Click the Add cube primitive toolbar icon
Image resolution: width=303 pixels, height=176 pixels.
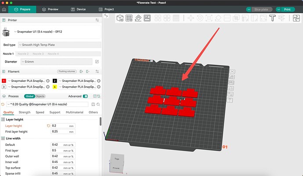120,18
